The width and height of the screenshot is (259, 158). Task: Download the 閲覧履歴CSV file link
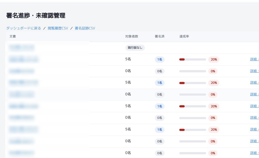pos(58,28)
